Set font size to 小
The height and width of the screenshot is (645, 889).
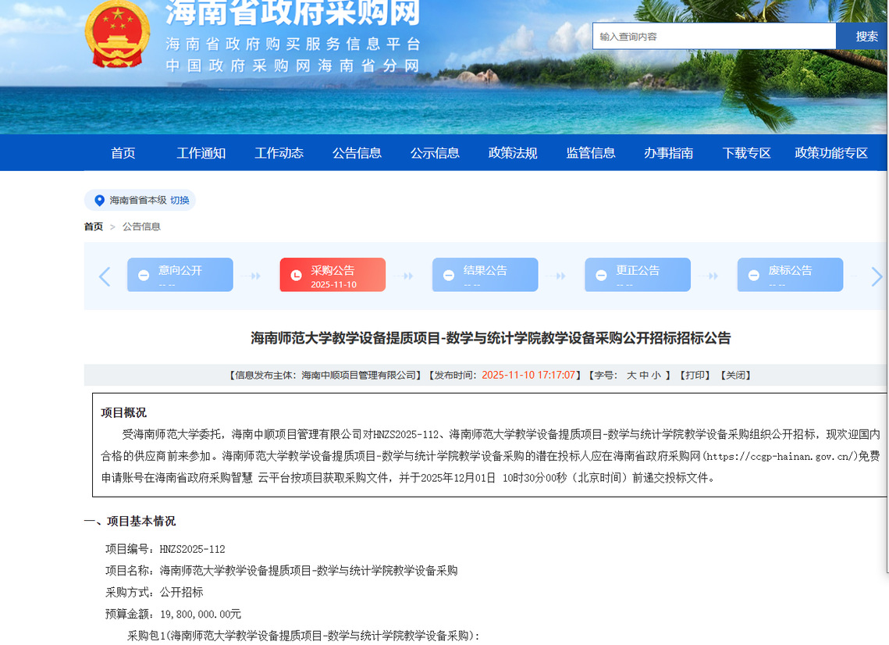tap(656, 376)
